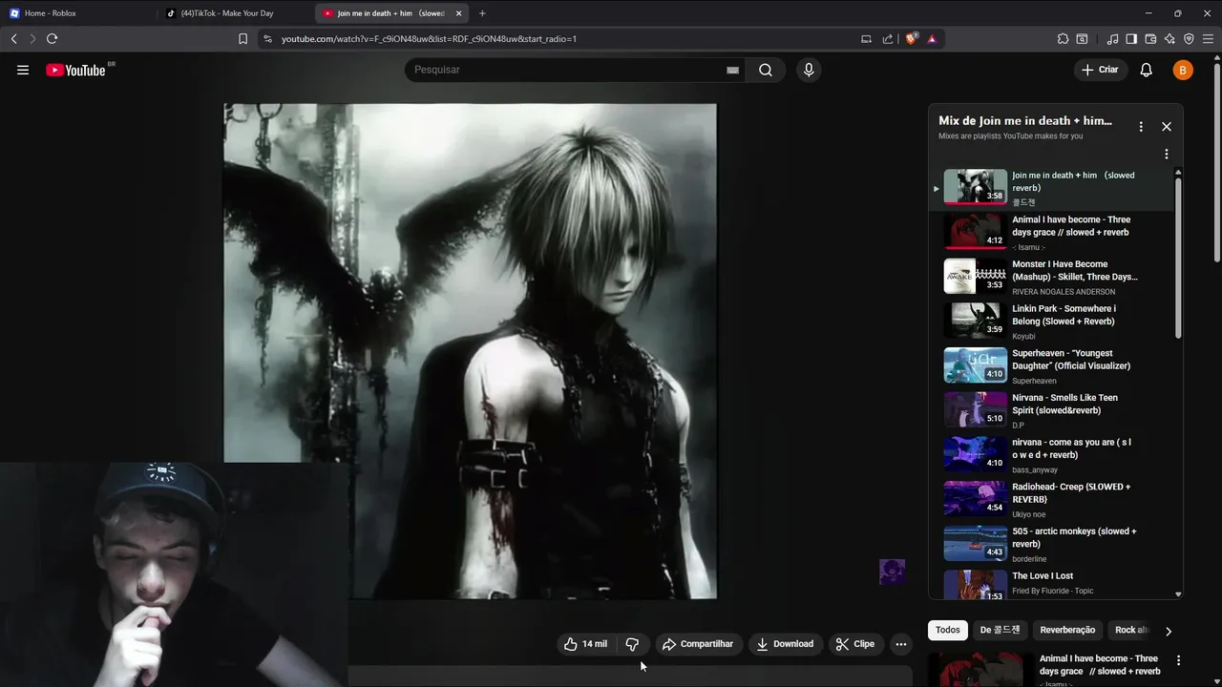Open new browser tab

tap(482, 13)
